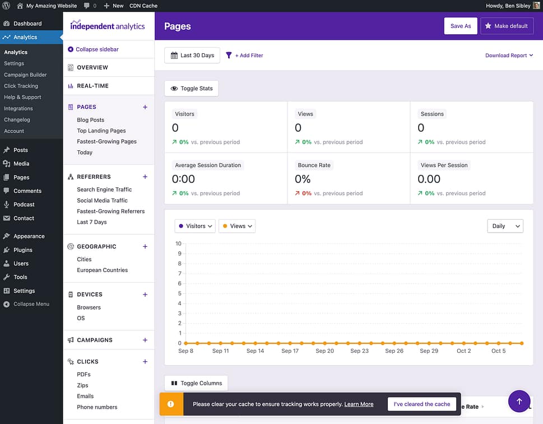Click Toggle Stats to hide statistics cards
543x424 pixels.
point(190,88)
